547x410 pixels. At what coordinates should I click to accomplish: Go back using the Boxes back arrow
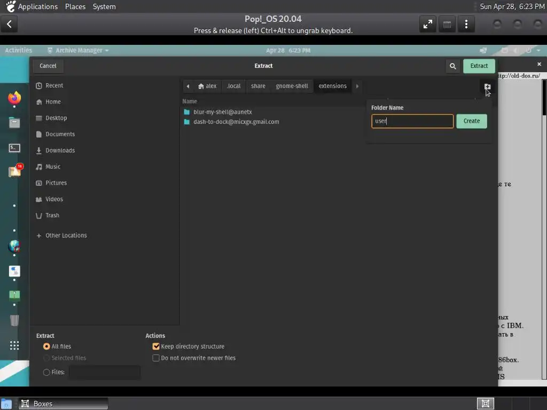(10, 24)
